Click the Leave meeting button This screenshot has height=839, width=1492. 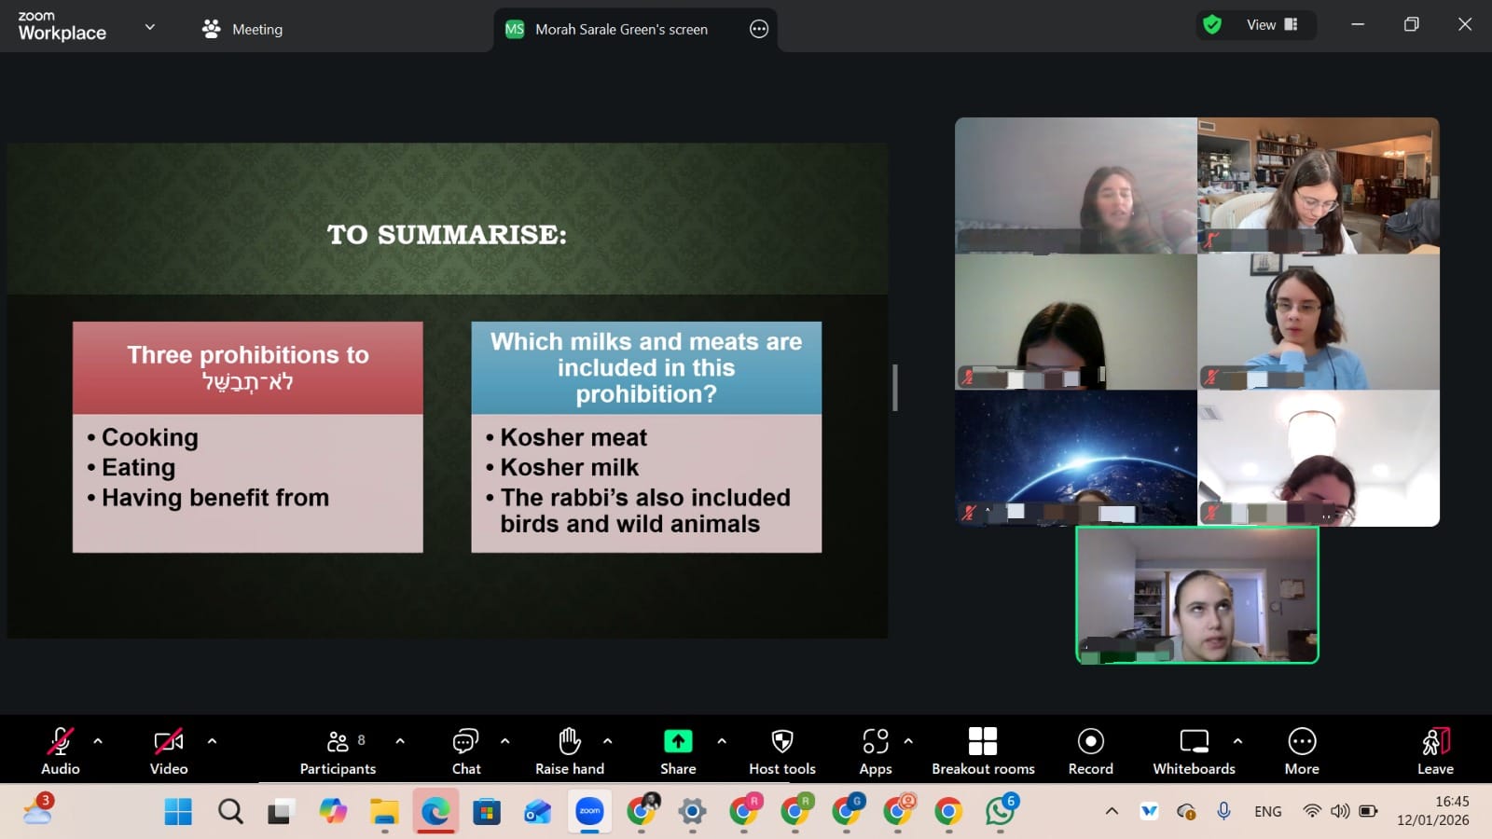click(1434, 750)
